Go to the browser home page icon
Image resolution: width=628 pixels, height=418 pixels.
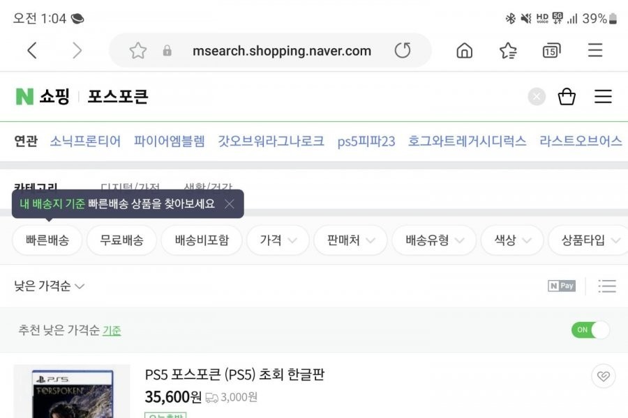click(464, 50)
